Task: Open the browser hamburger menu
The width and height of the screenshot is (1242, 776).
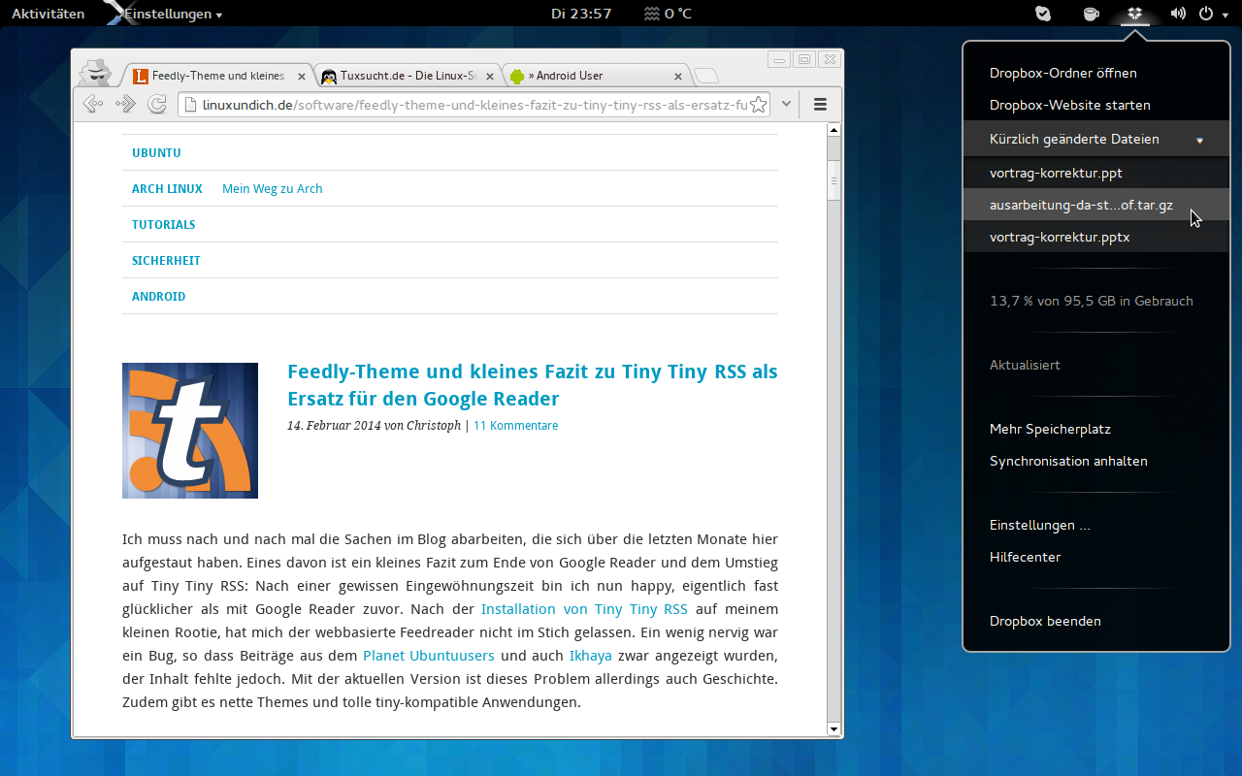Action: coord(820,105)
